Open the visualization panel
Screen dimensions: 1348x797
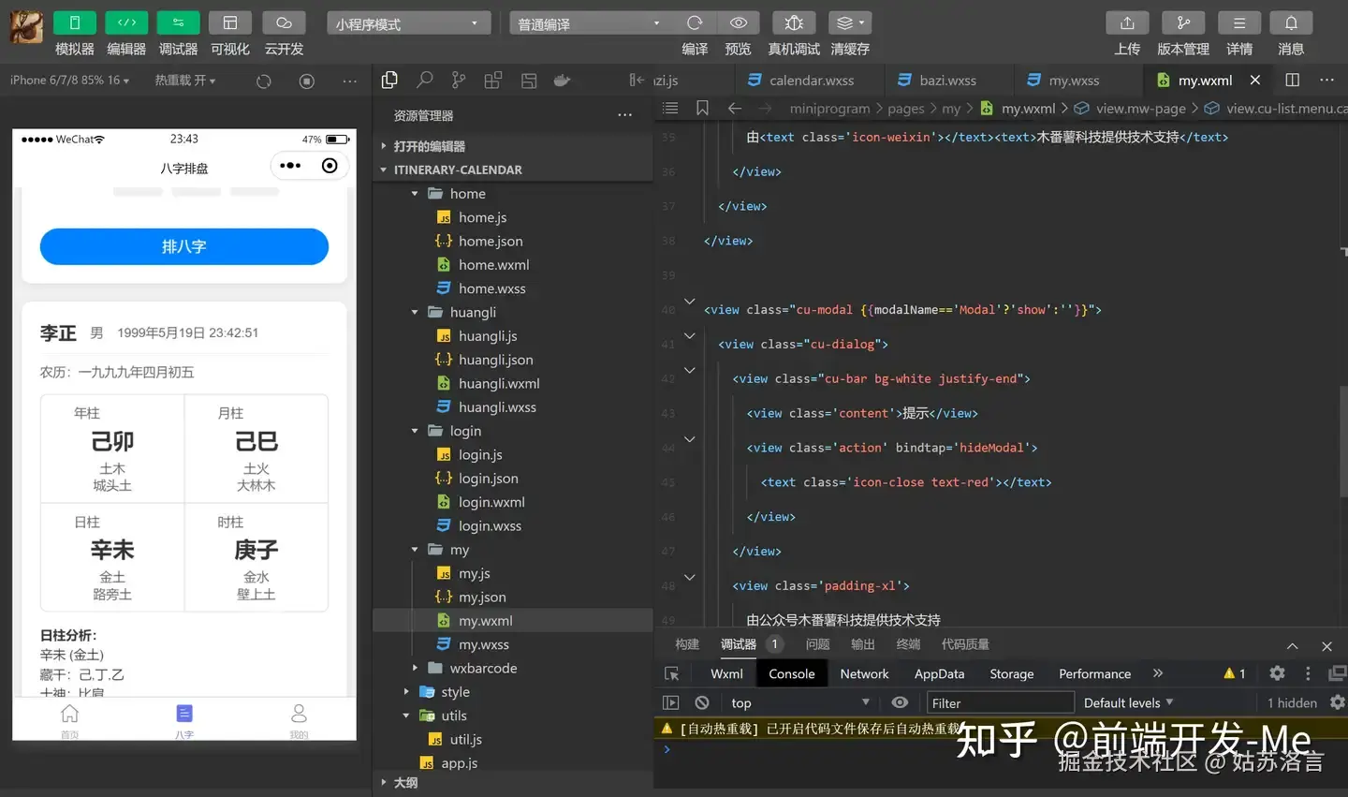point(229,22)
